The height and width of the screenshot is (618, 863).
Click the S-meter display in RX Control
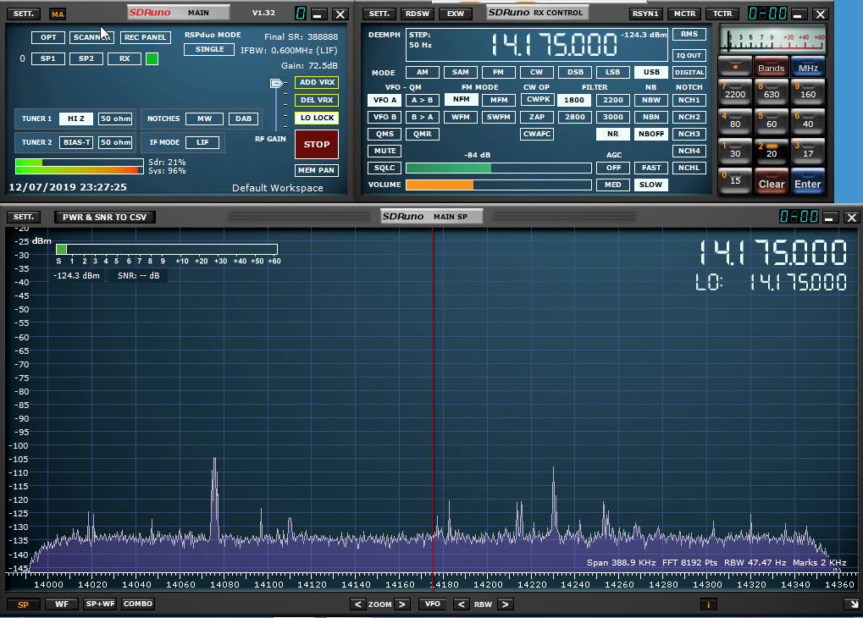[x=774, y=40]
